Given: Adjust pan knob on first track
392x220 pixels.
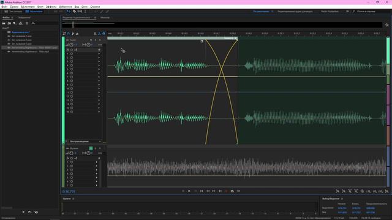Looking at the screenshot, I should click(88, 45).
